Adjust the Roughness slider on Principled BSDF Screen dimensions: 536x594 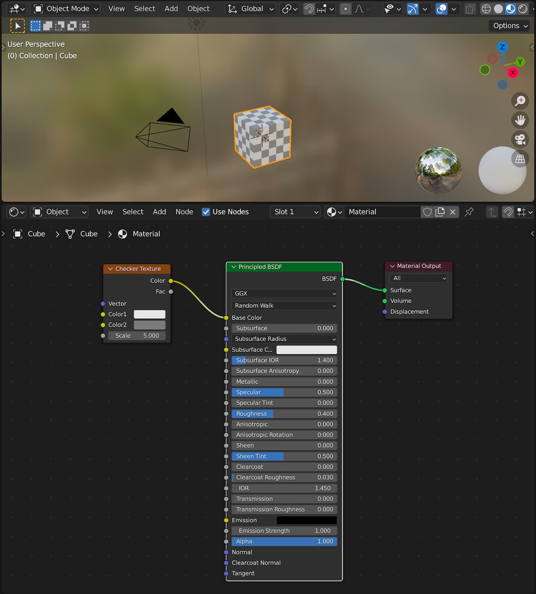pos(284,414)
